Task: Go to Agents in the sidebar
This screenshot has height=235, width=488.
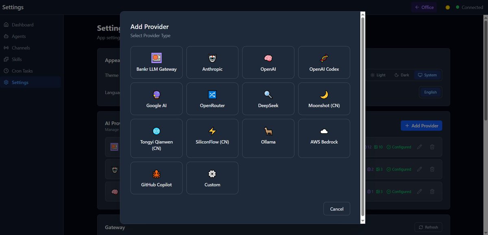Action: pos(30,36)
